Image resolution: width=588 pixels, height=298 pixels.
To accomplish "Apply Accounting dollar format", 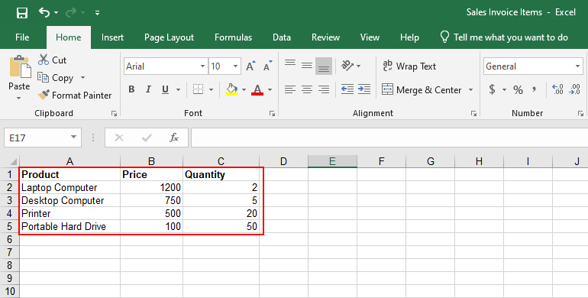I will [492, 89].
